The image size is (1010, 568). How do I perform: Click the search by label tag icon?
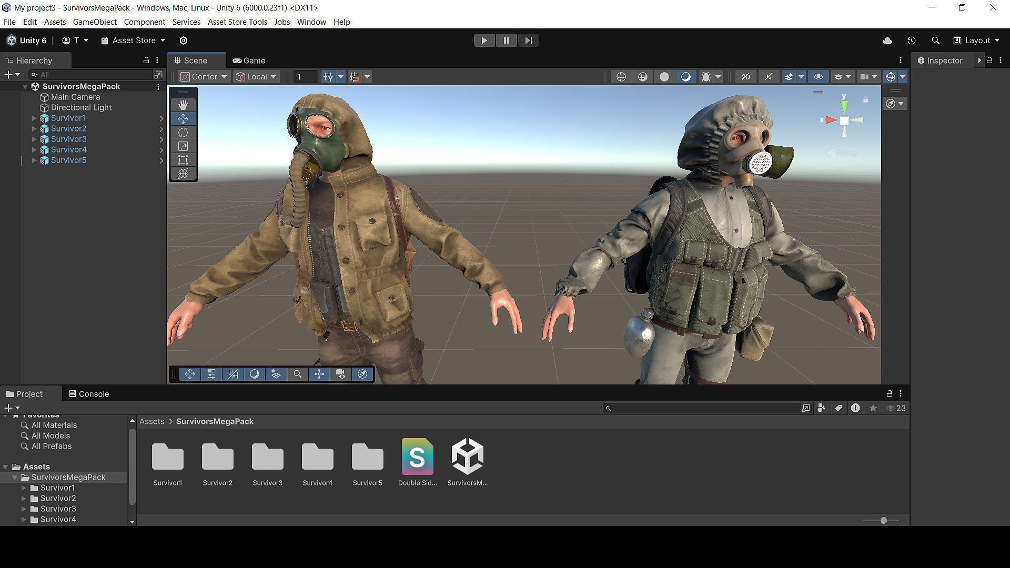click(x=839, y=408)
